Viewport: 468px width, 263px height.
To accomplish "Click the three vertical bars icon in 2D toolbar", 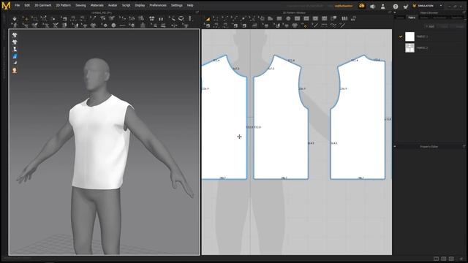I will coord(344,18).
